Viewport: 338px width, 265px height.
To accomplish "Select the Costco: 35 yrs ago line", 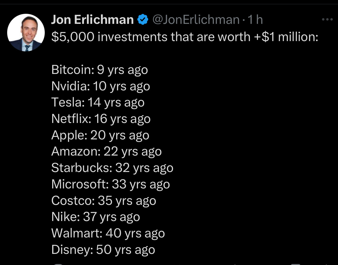I will point(104,201).
